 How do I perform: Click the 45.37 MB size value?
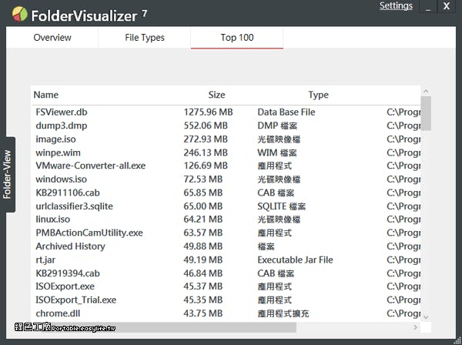(x=203, y=286)
